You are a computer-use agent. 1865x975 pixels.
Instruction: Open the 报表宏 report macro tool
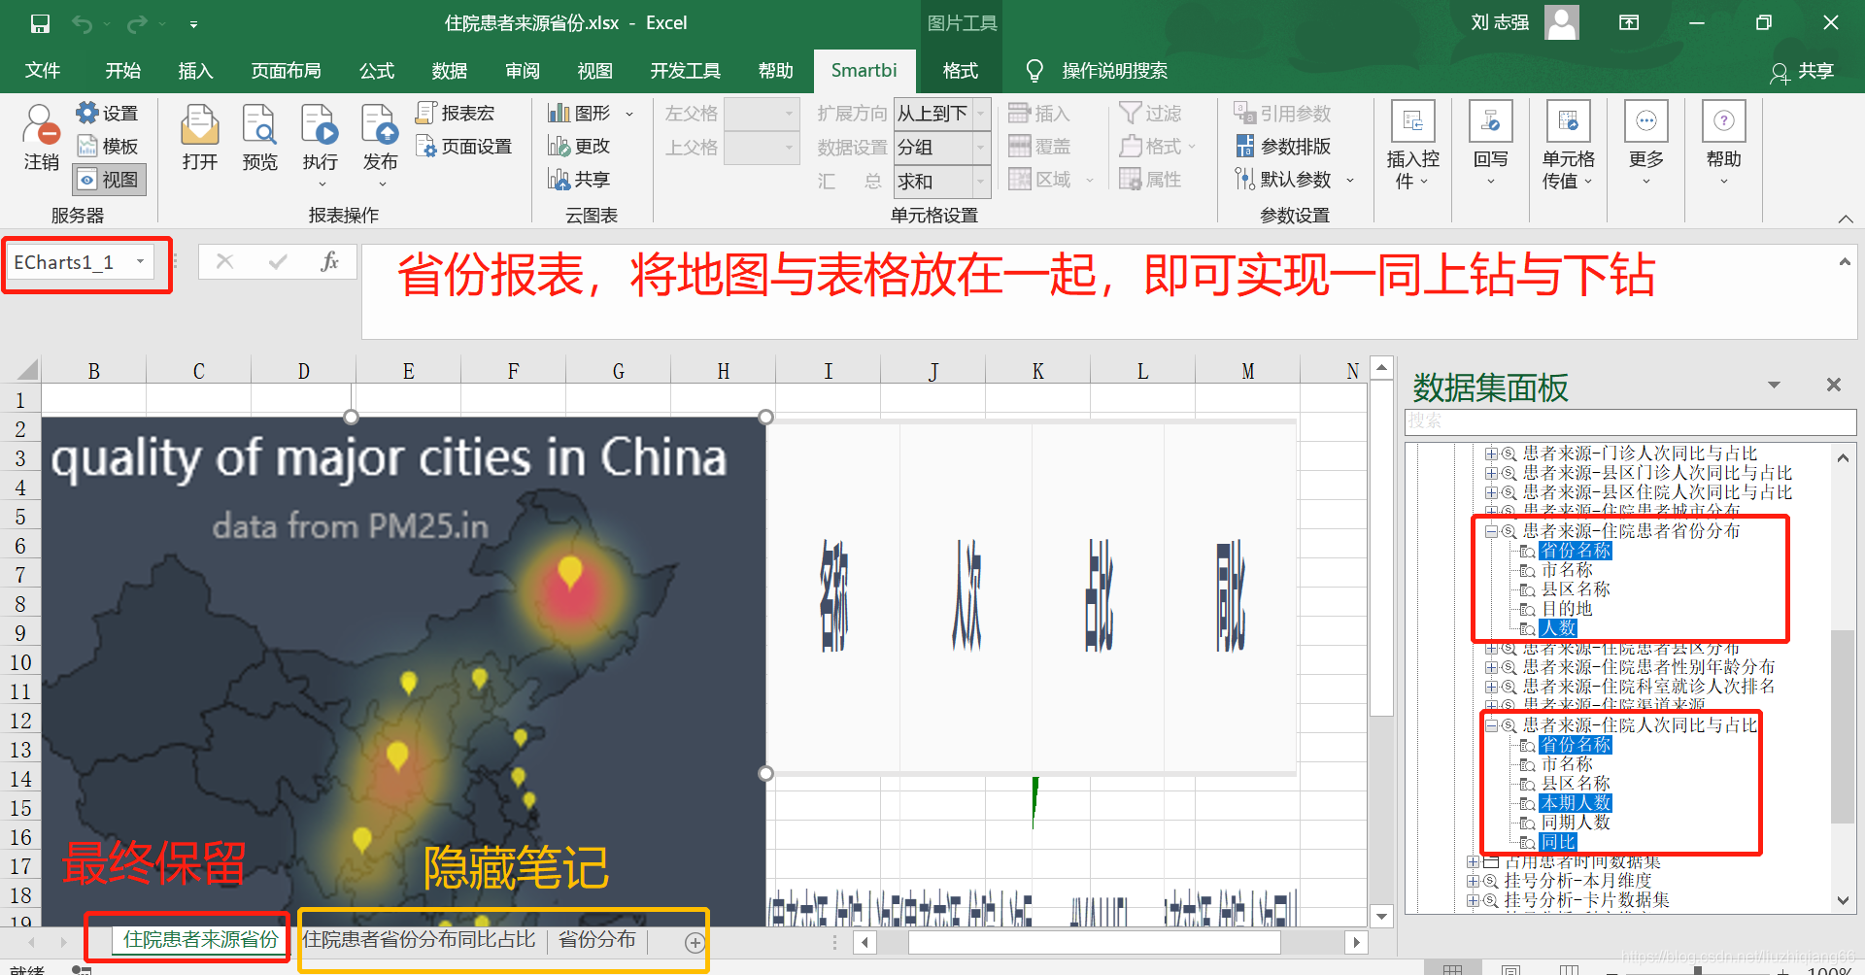point(456,114)
